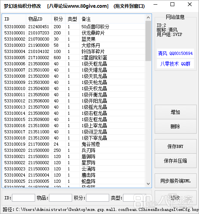
Task: Click 保存并压缩 button
Action: 175,161
